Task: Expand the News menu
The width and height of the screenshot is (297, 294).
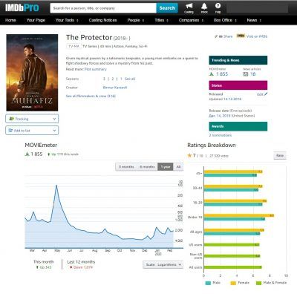Action: [254, 20]
